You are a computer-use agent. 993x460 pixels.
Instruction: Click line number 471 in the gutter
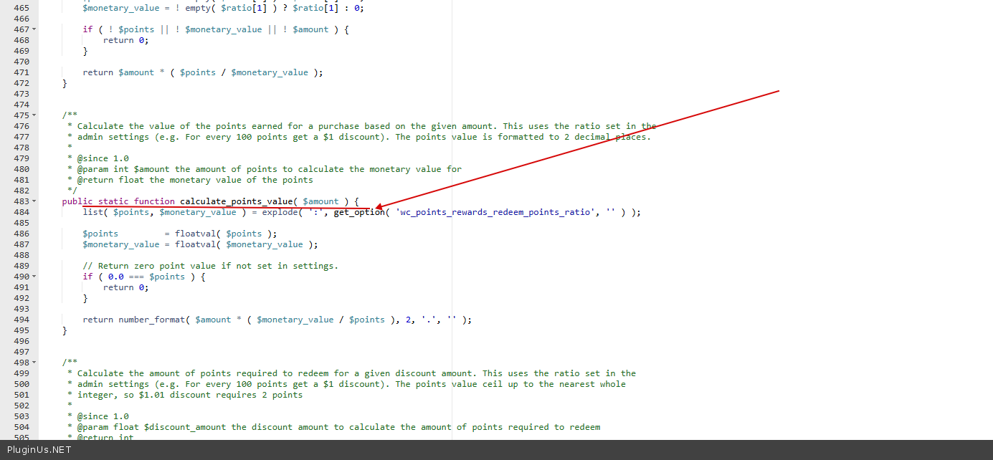coord(22,72)
